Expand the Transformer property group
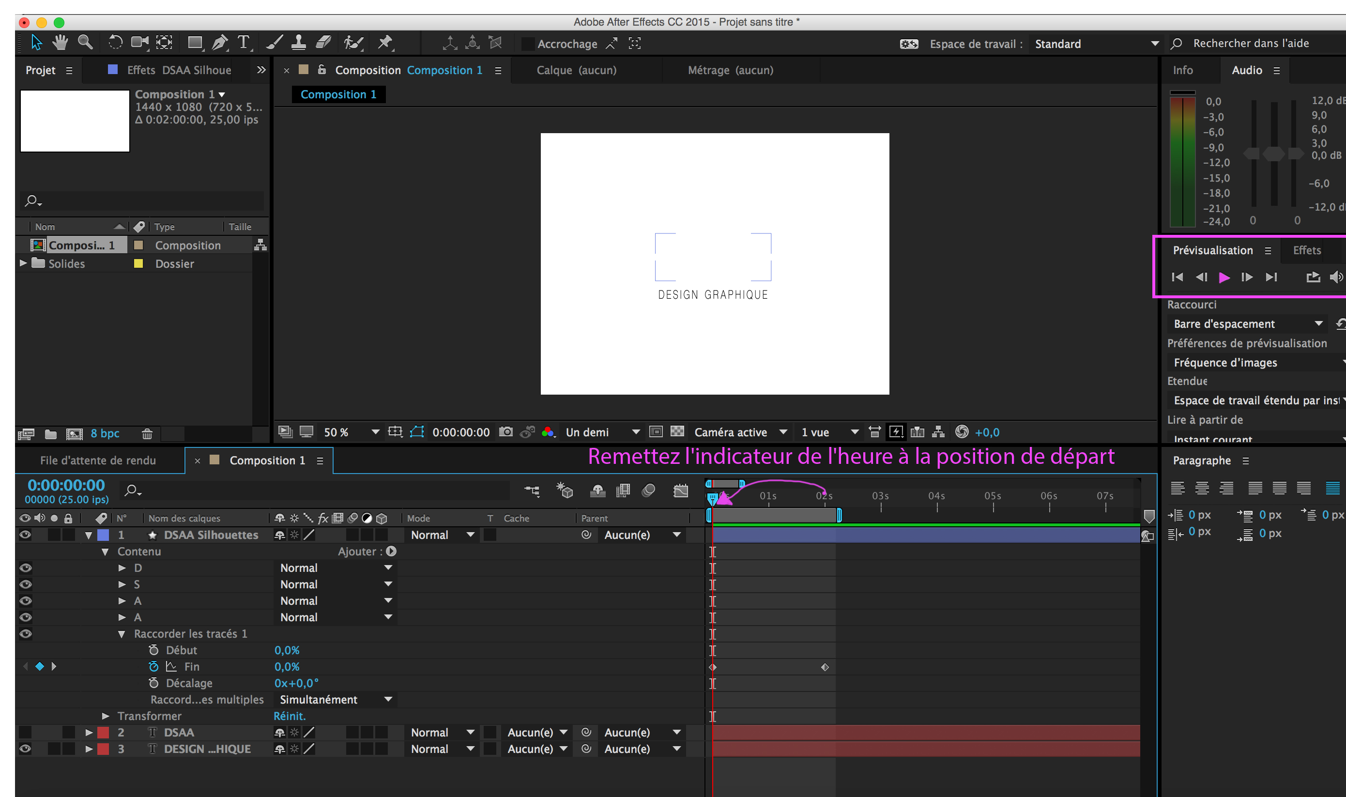Screen dimensions: 1346x797 coord(106,716)
